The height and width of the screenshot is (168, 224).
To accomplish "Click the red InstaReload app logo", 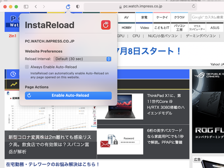I will point(106,25).
